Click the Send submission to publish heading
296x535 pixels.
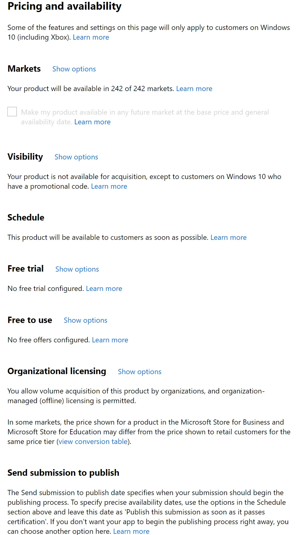tap(63, 473)
